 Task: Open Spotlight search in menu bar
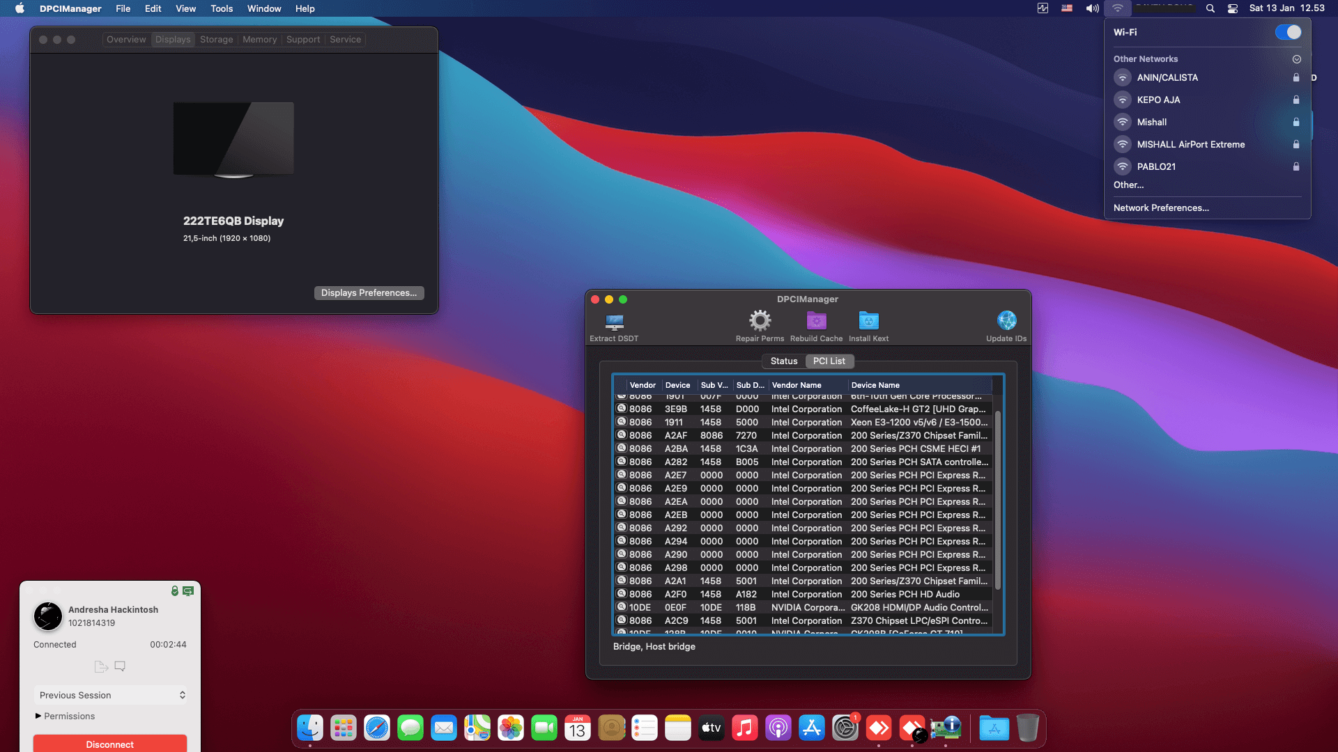point(1210,8)
